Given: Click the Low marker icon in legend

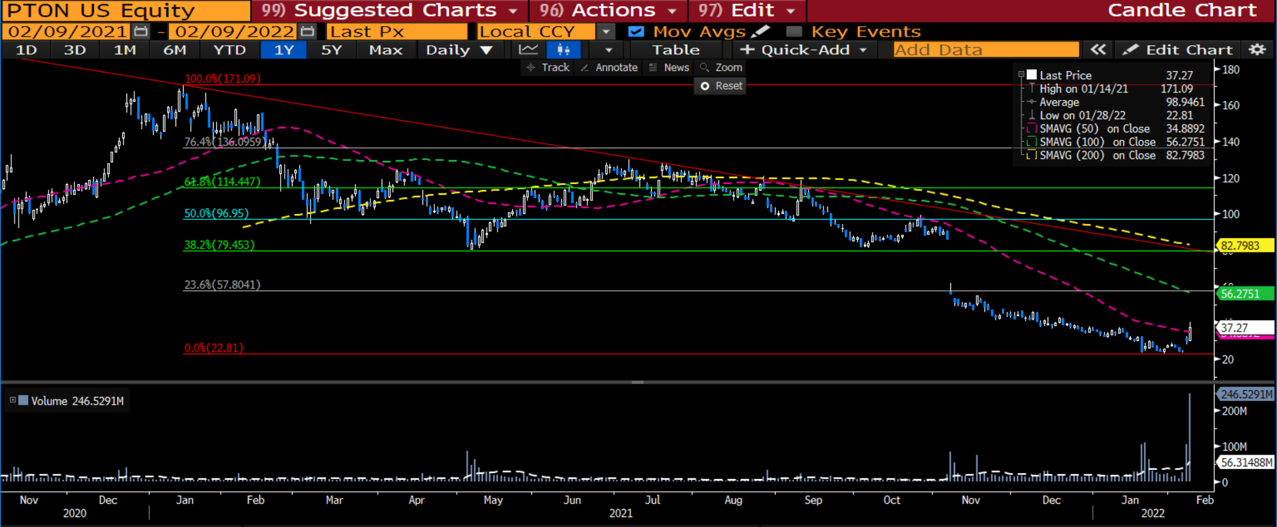Looking at the screenshot, I should [1032, 115].
